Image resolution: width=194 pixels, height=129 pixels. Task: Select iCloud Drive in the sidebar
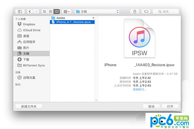pos(31,30)
